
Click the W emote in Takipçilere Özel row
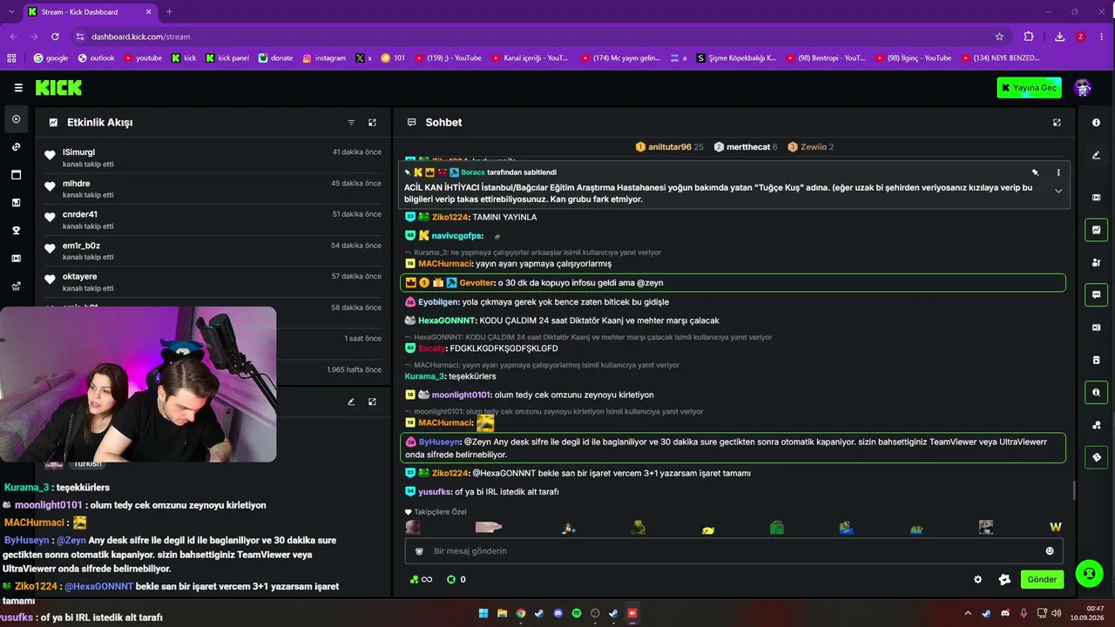pyautogui.click(x=1055, y=527)
